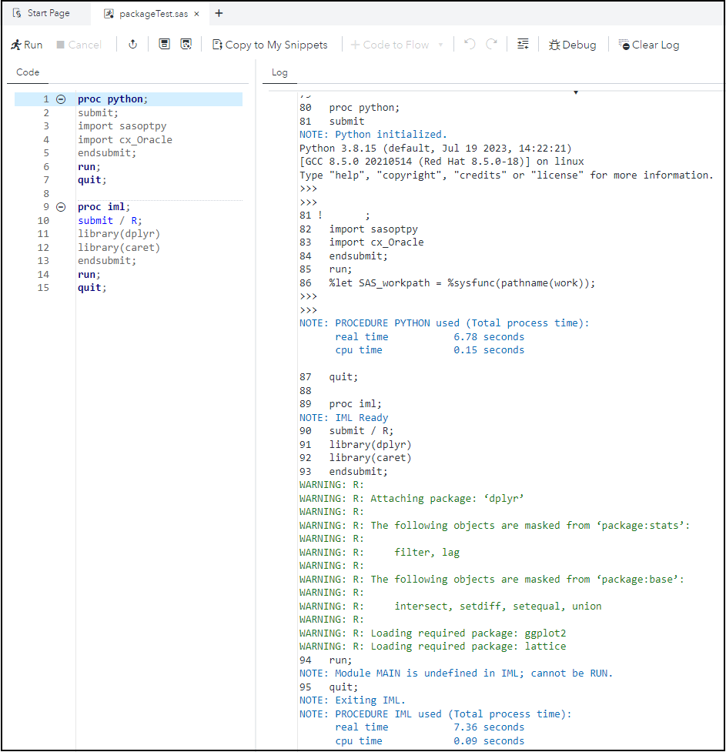Copy code to My Snippets
Screen dimensions: 726x752
click(x=269, y=45)
